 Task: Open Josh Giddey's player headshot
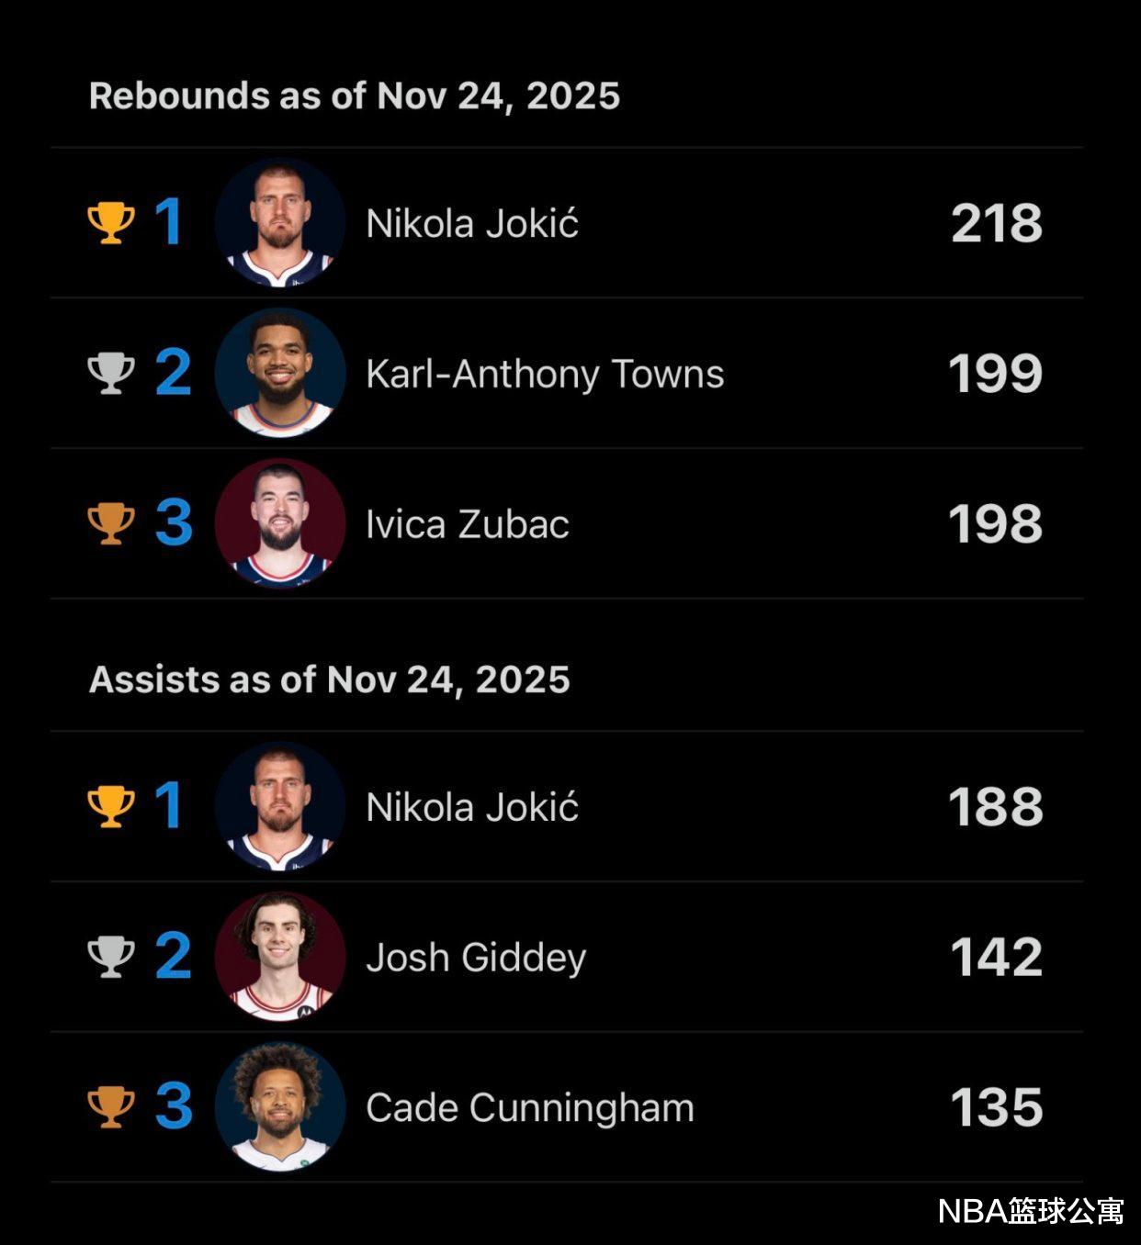pyautogui.click(x=280, y=957)
